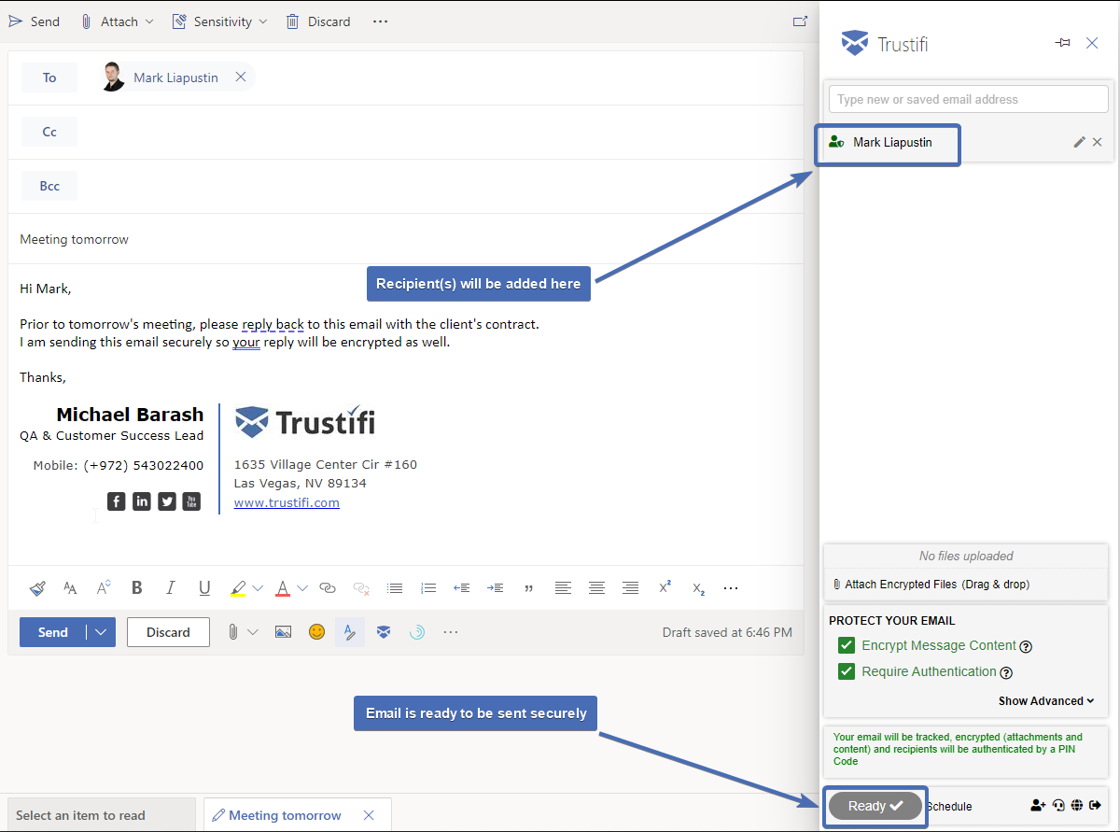The image size is (1120, 832).
Task: Create a bulleted list
Action: pos(395,588)
